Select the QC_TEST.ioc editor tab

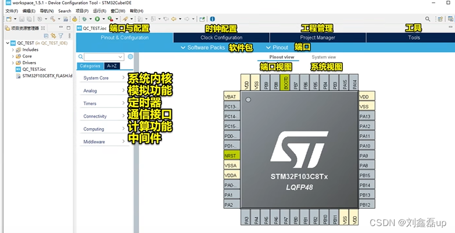pyautogui.click(x=91, y=28)
